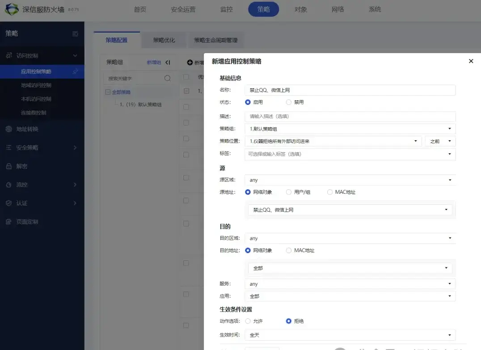Click the 流控 sidebar icon
Viewport: 481px width, 350px height.
[x=9, y=185]
